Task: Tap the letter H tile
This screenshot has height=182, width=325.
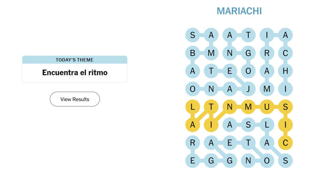Action: coord(285,71)
